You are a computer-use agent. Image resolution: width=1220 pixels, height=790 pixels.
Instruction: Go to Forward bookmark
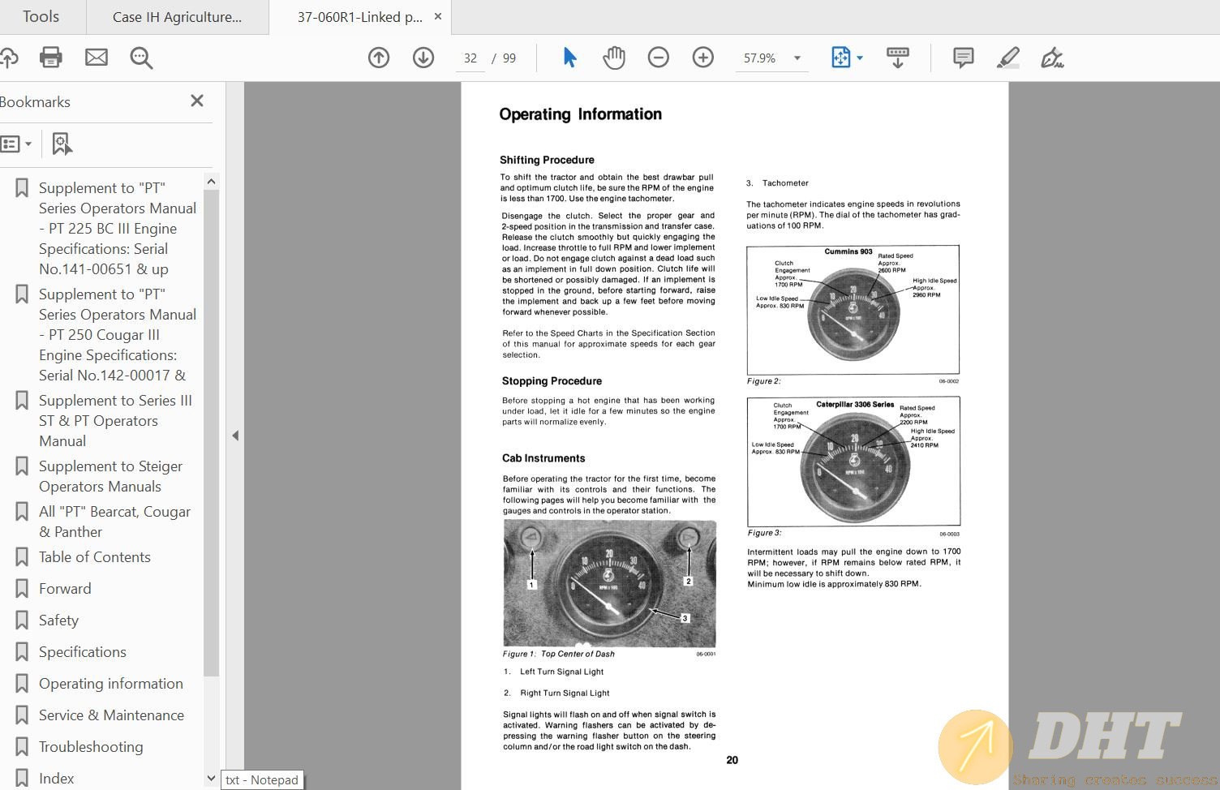[65, 589]
